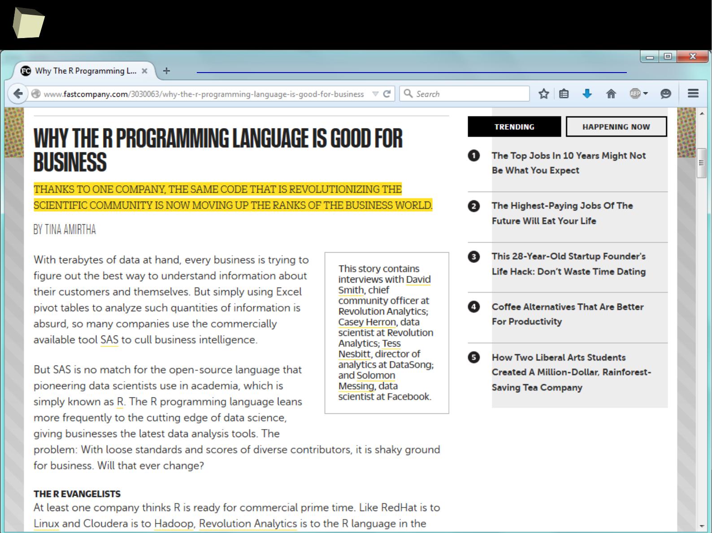Open the David Smith link in sidebar box
The height and width of the screenshot is (533, 712).
point(385,285)
